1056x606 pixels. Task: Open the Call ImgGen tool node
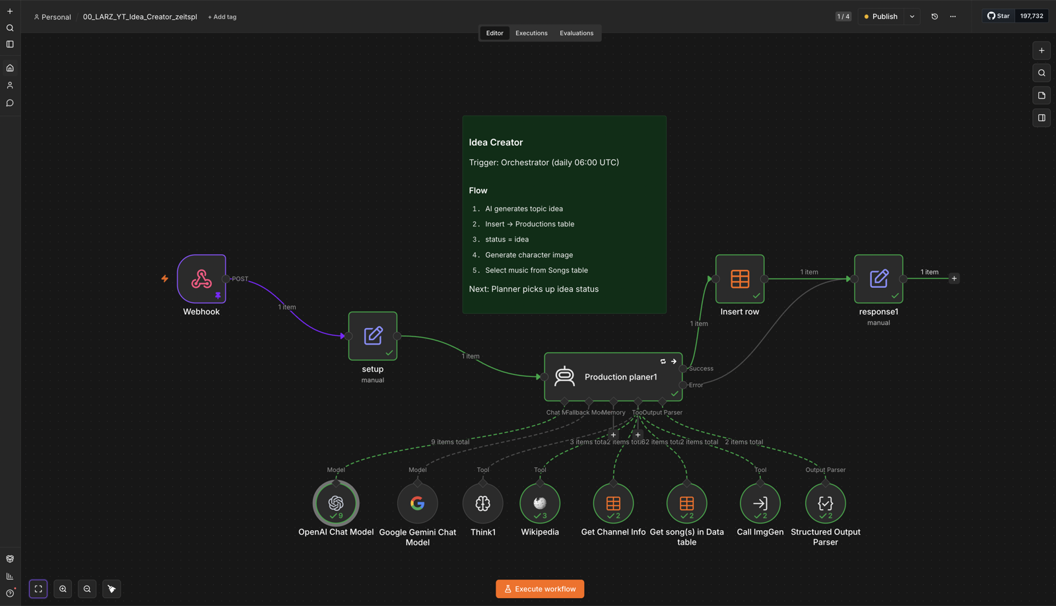[760, 503]
